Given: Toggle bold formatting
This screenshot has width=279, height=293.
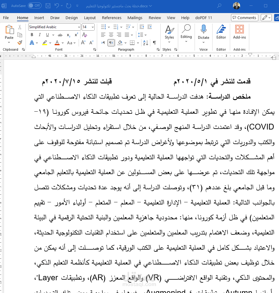Looking at the screenshot, I should point(32,35).
